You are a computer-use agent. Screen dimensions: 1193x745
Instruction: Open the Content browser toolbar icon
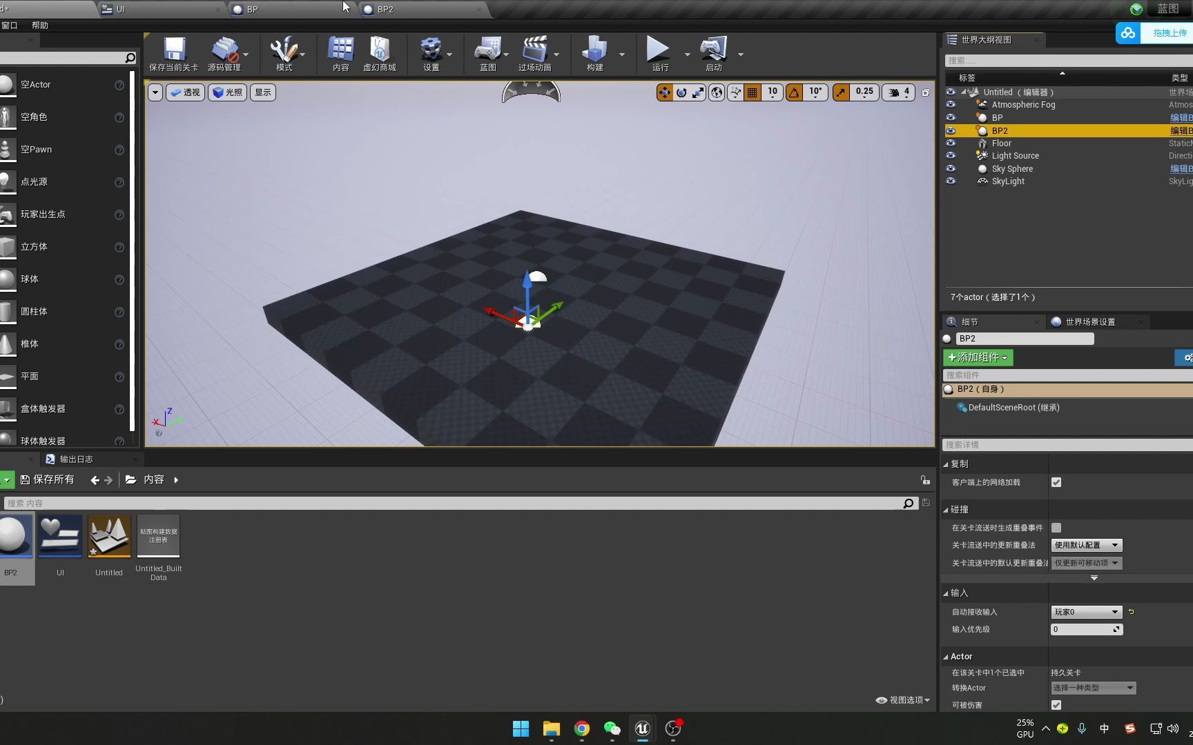[340, 54]
